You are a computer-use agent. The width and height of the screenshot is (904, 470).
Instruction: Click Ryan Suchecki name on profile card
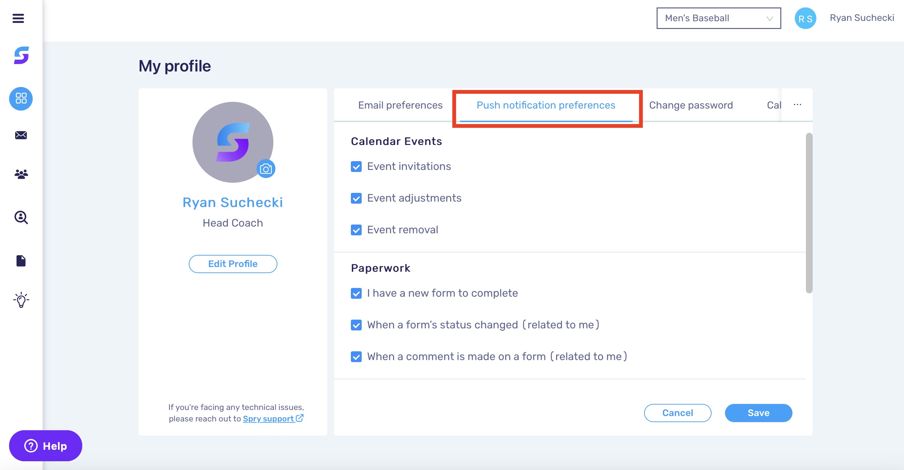[233, 203]
